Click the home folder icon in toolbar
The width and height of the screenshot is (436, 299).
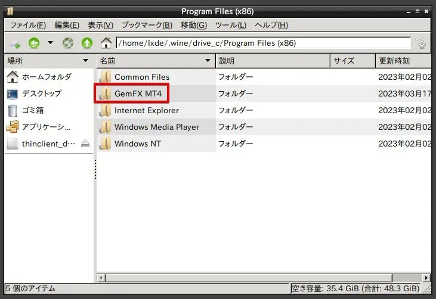[106, 43]
